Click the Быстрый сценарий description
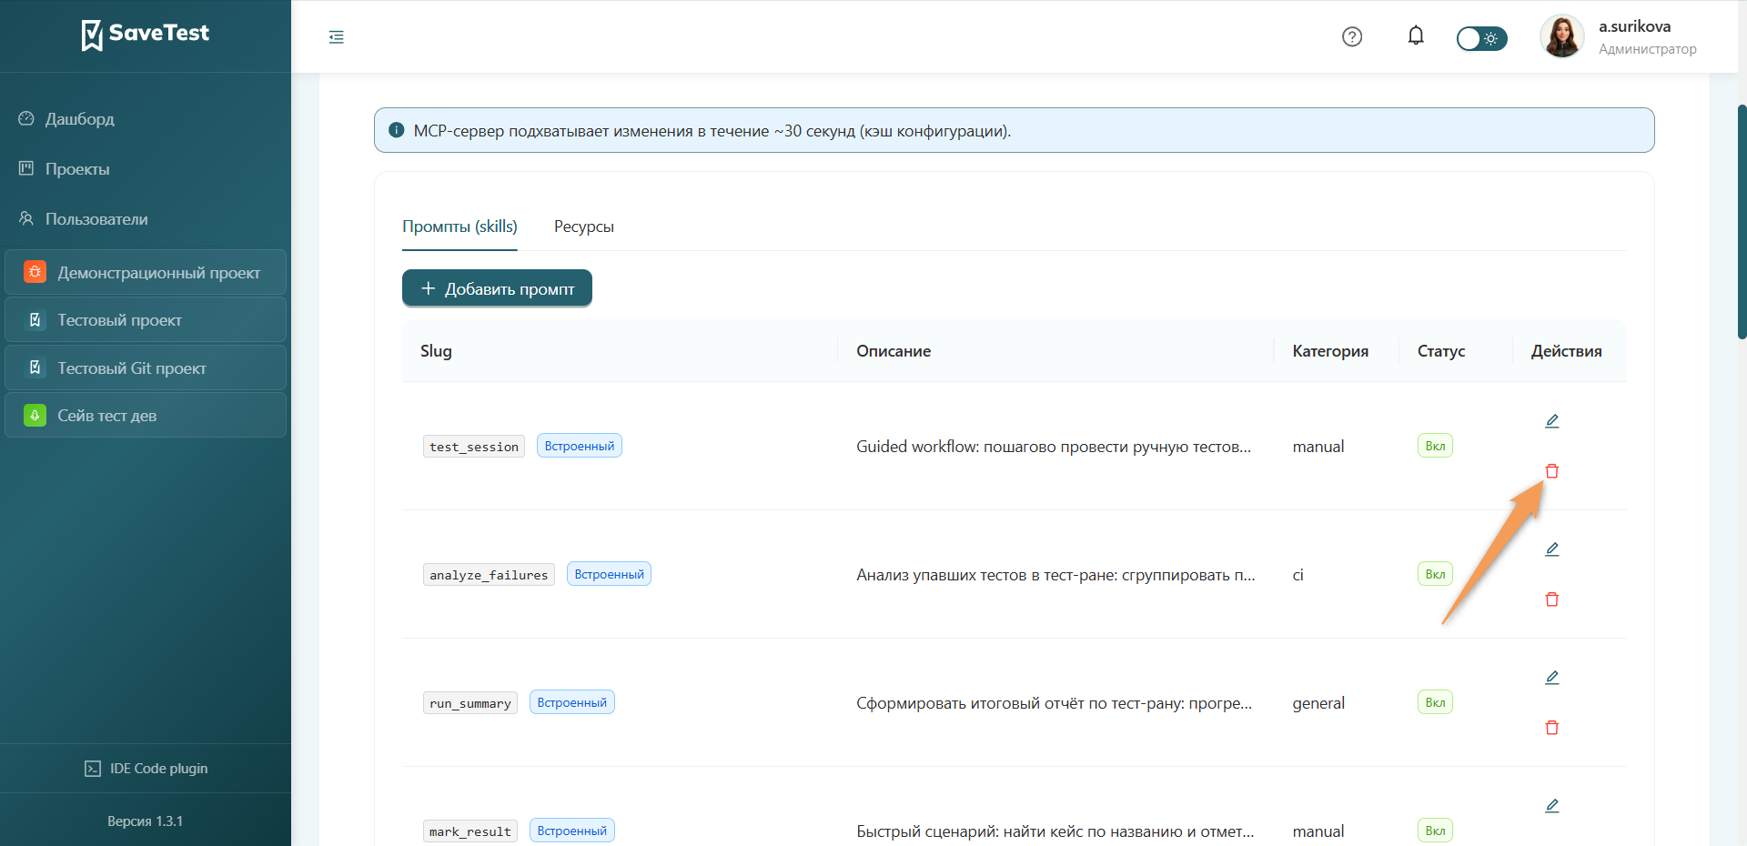Image resolution: width=1747 pixels, height=846 pixels. (1055, 831)
